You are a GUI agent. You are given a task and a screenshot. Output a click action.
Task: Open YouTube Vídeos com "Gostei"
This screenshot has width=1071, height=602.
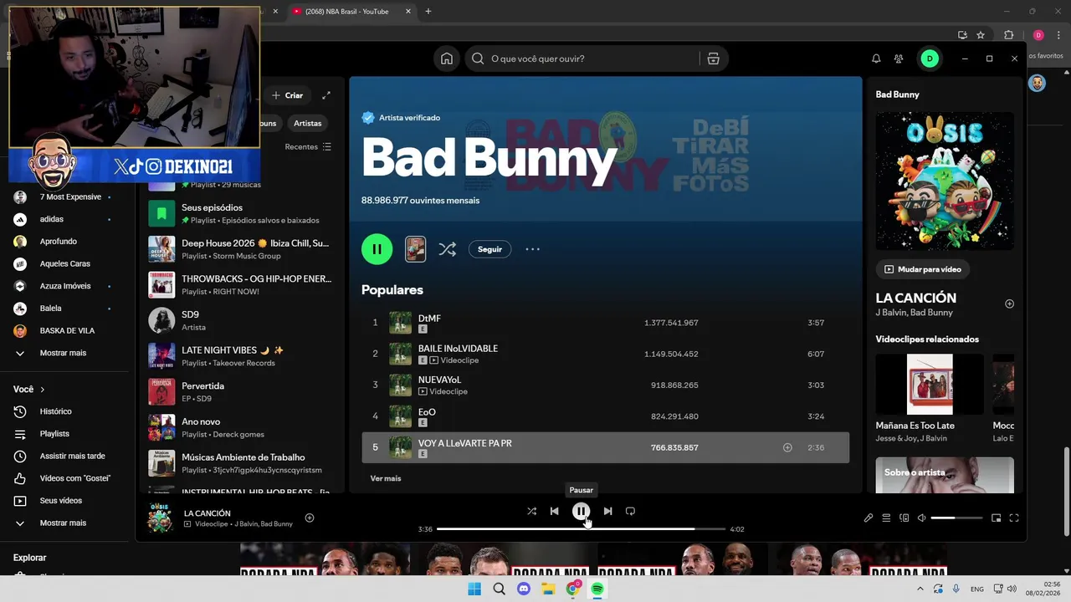(75, 478)
